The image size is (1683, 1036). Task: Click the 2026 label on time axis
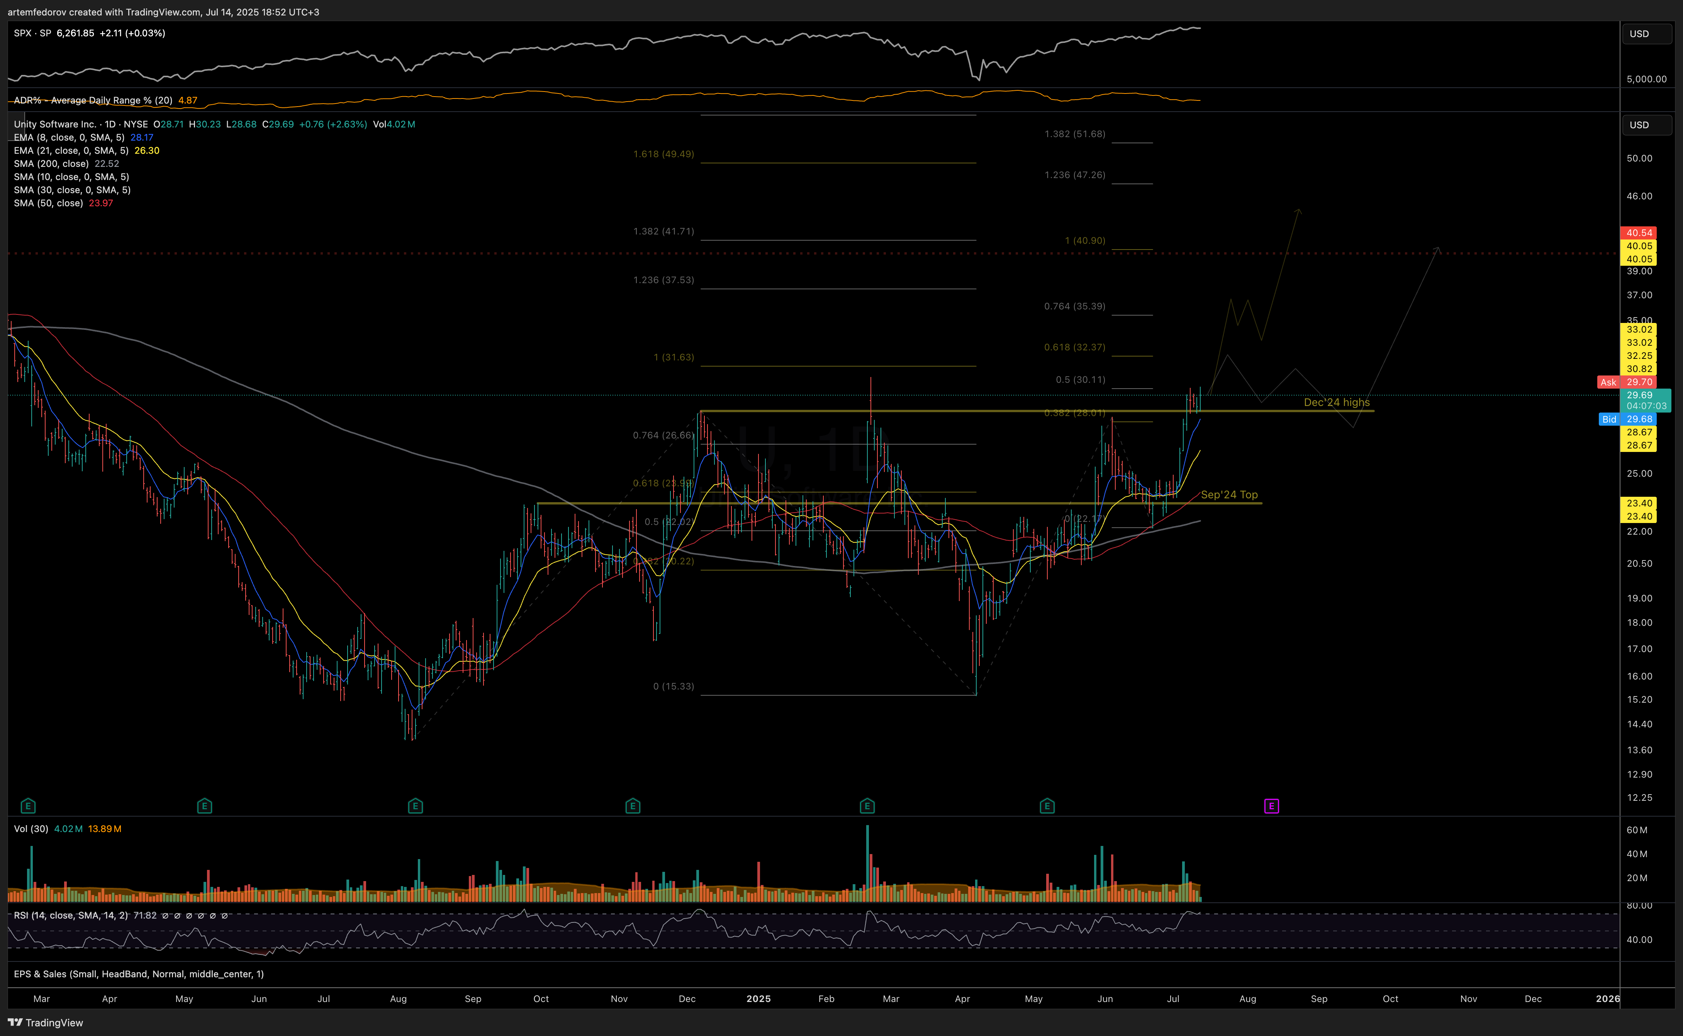1608,998
